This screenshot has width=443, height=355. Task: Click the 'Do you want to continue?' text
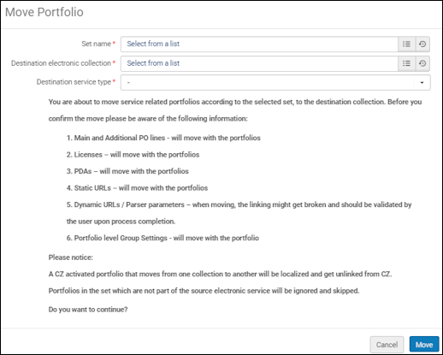88,310
